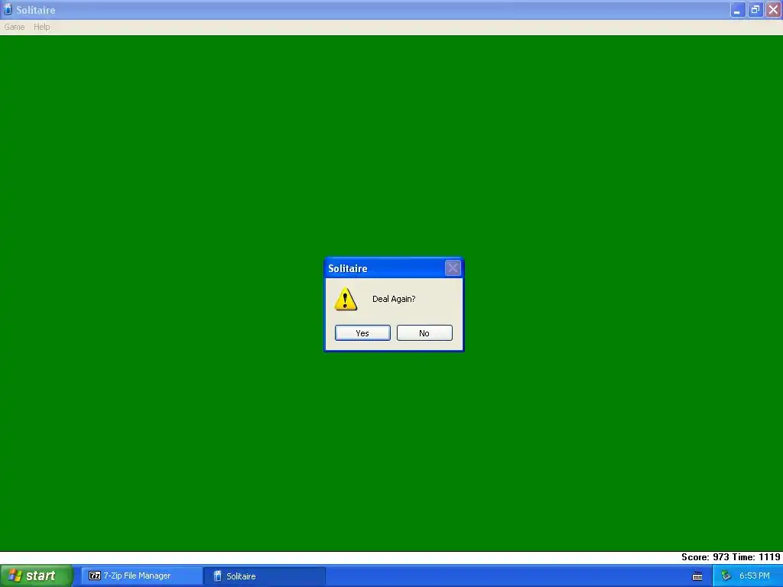
Task: Open the Game menu
Action: [x=15, y=27]
